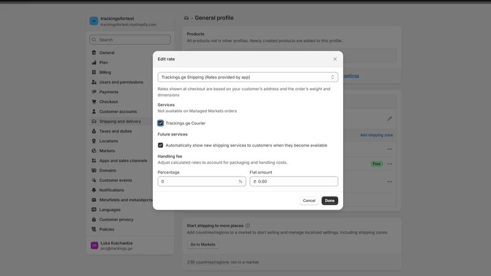Open info tooltip beside Start shipping to more places
Image resolution: width=491 pixels, height=276 pixels.
point(248,226)
